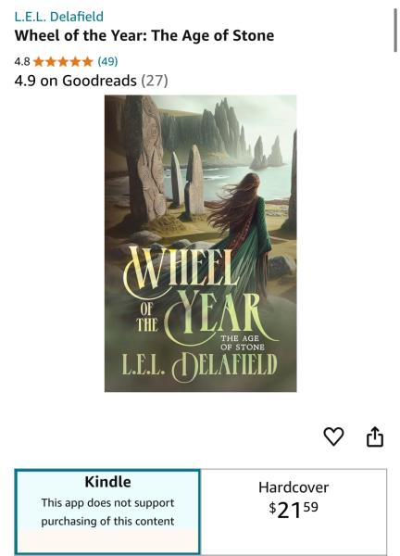
Task: Open the 49 customer reviews link
Action: click(107, 62)
